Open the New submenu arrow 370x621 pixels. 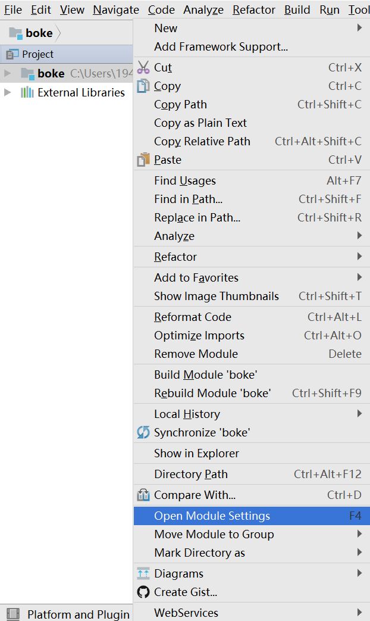tap(359, 28)
